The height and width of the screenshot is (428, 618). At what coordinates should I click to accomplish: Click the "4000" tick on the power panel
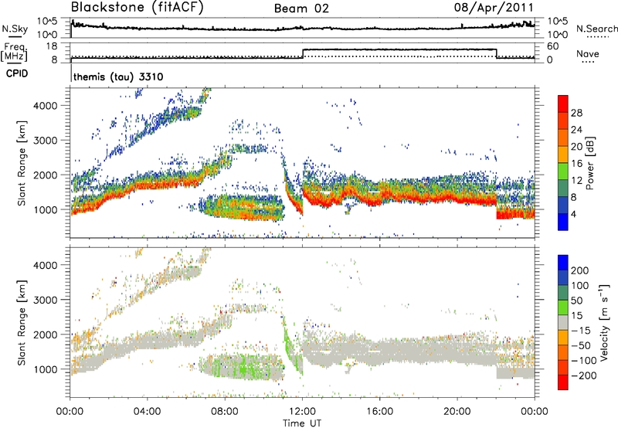coord(46,106)
